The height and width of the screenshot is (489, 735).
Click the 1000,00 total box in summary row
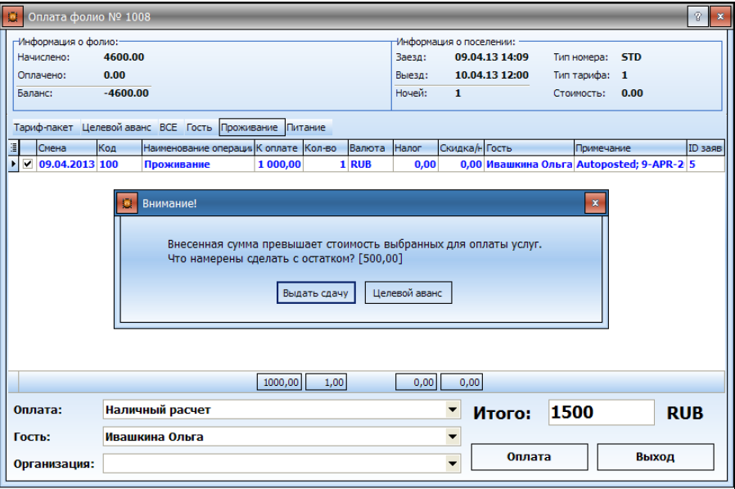(x=279, y=382)
